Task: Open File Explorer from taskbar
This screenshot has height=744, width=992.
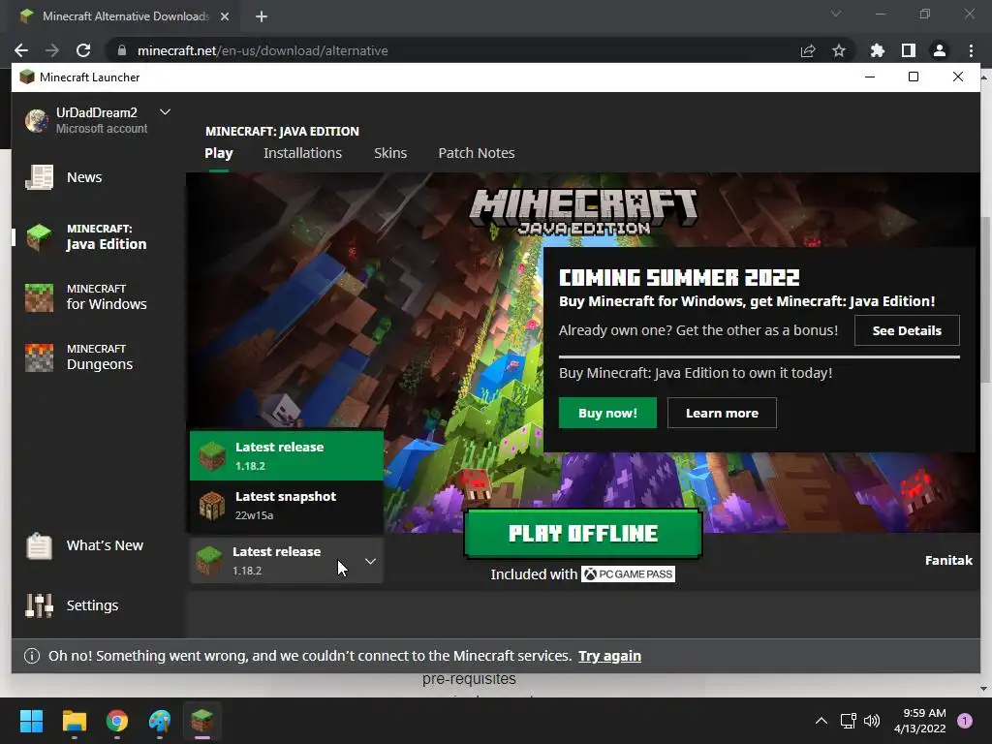Action: 74,721
